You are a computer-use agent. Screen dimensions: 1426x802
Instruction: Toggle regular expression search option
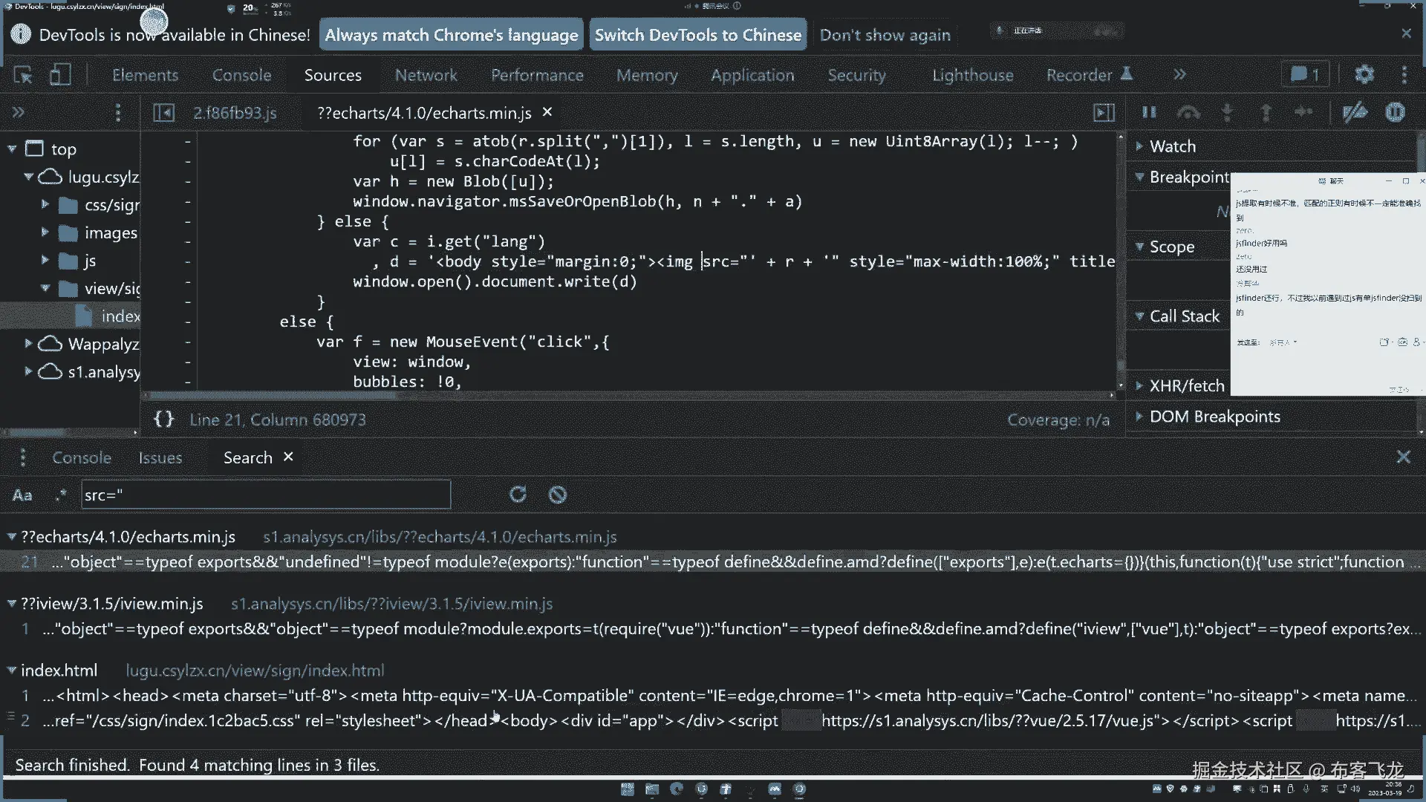[x=61, y=495]
